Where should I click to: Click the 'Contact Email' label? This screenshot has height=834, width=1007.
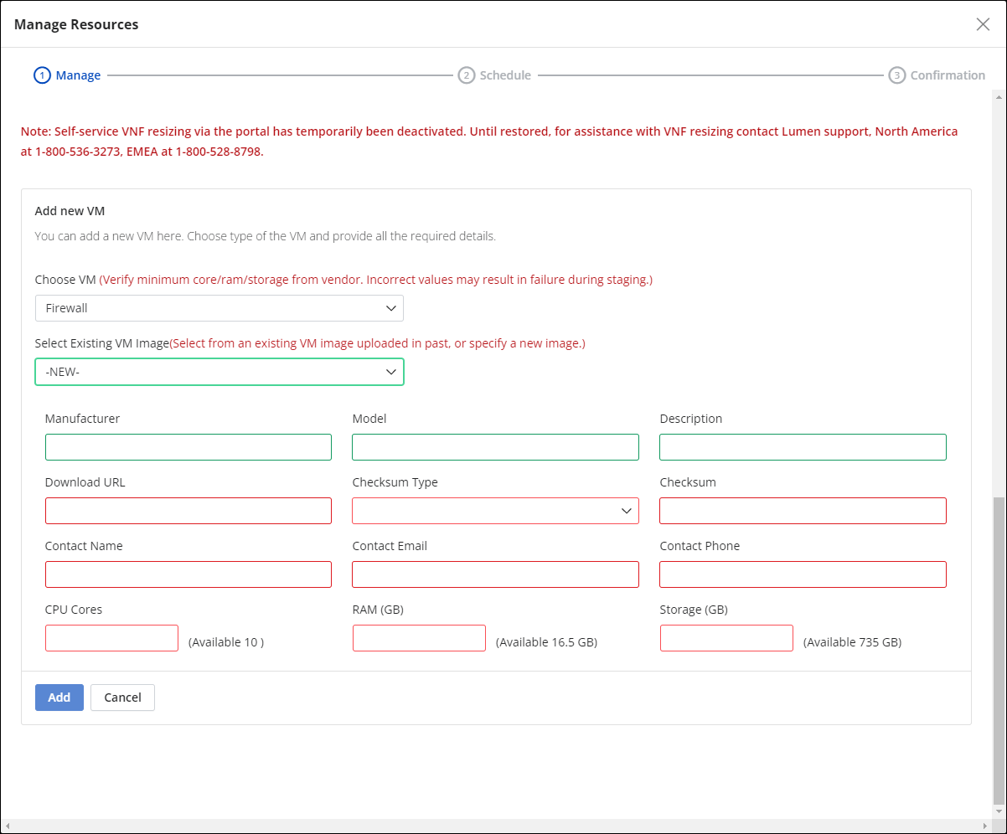pos(390,546)
